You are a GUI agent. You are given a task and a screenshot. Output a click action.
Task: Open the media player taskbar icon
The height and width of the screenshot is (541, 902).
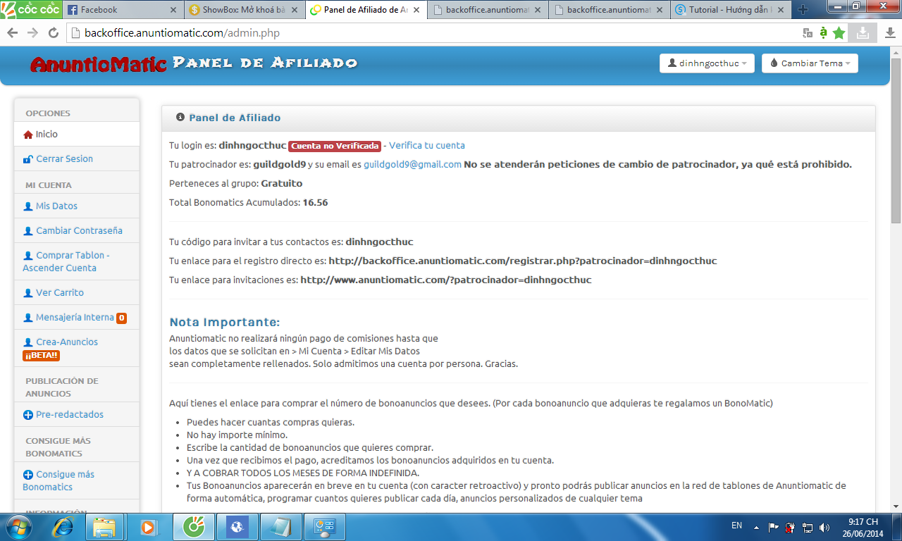tap(149, 526)
